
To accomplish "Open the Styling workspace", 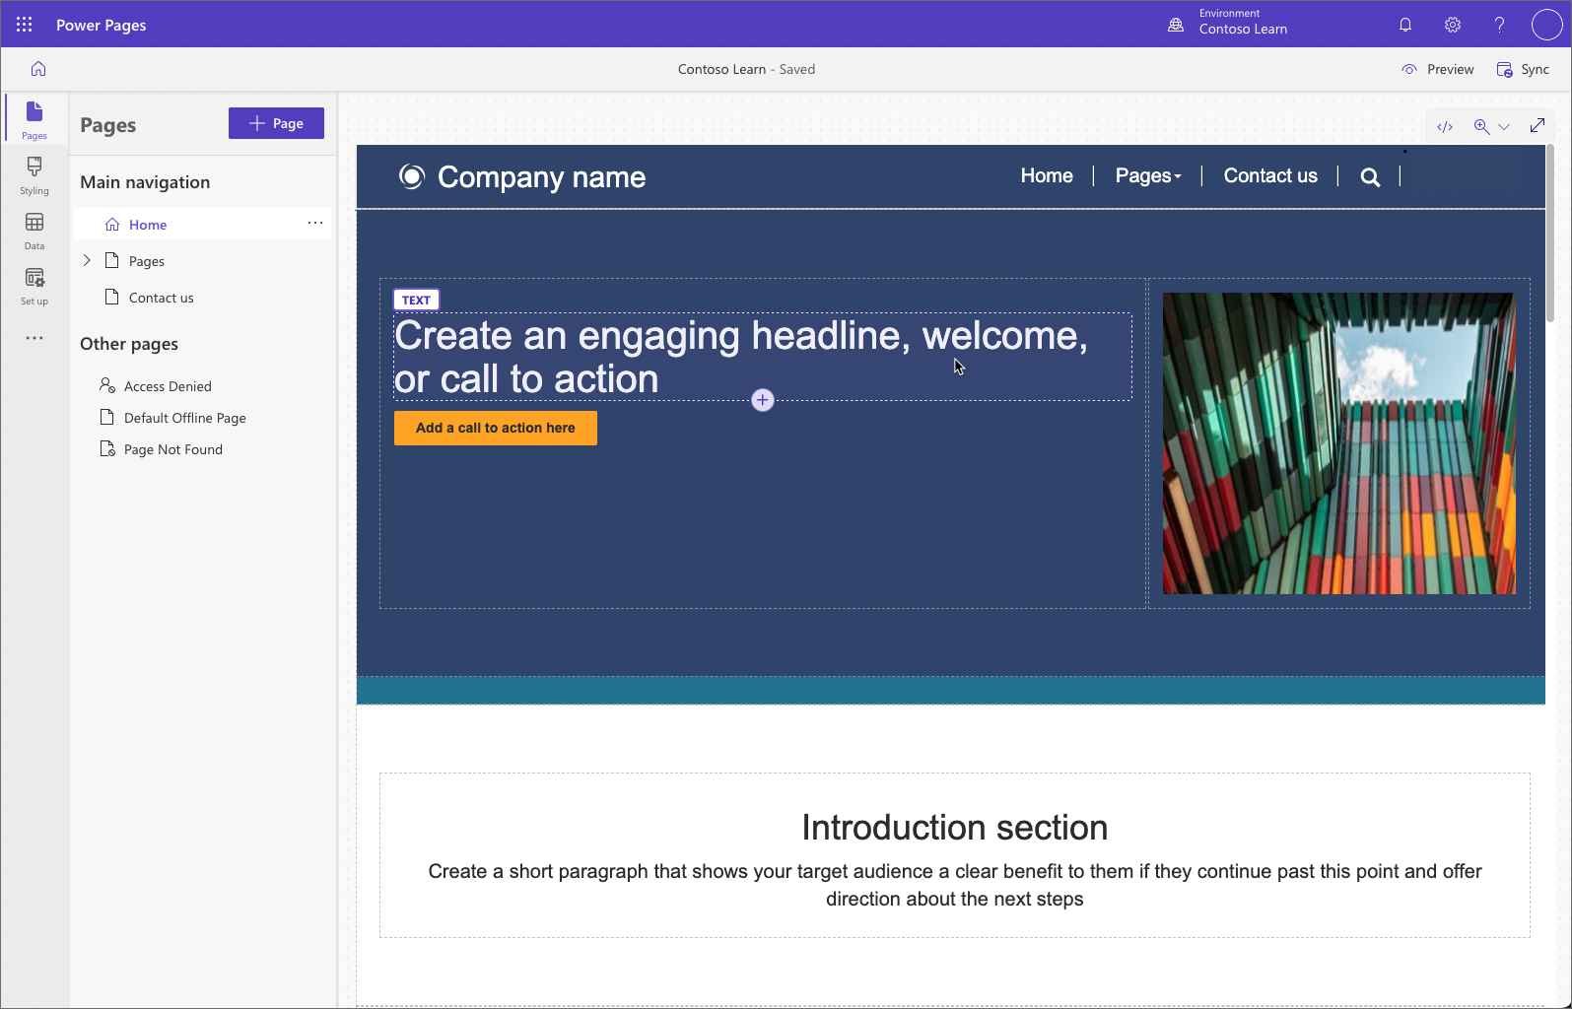I will coord(34,175).
